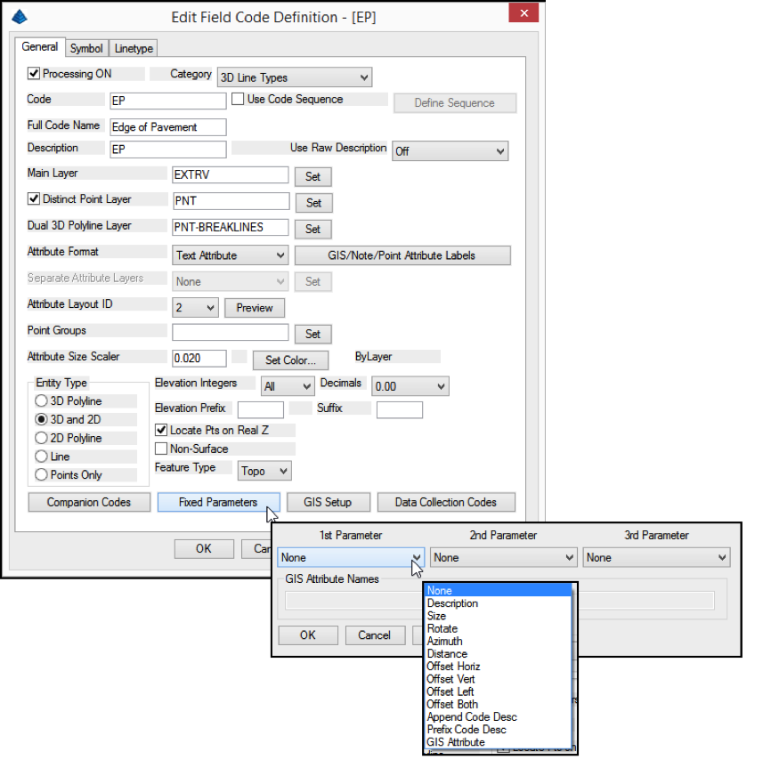Click Cancel in the Fixed Parameters popup
This screenshot has width=771, height=768.
coord(375,635)
